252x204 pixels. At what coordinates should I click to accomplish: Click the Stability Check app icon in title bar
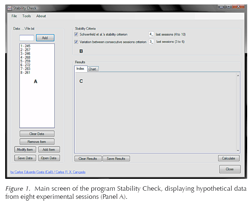pos(10,8)
